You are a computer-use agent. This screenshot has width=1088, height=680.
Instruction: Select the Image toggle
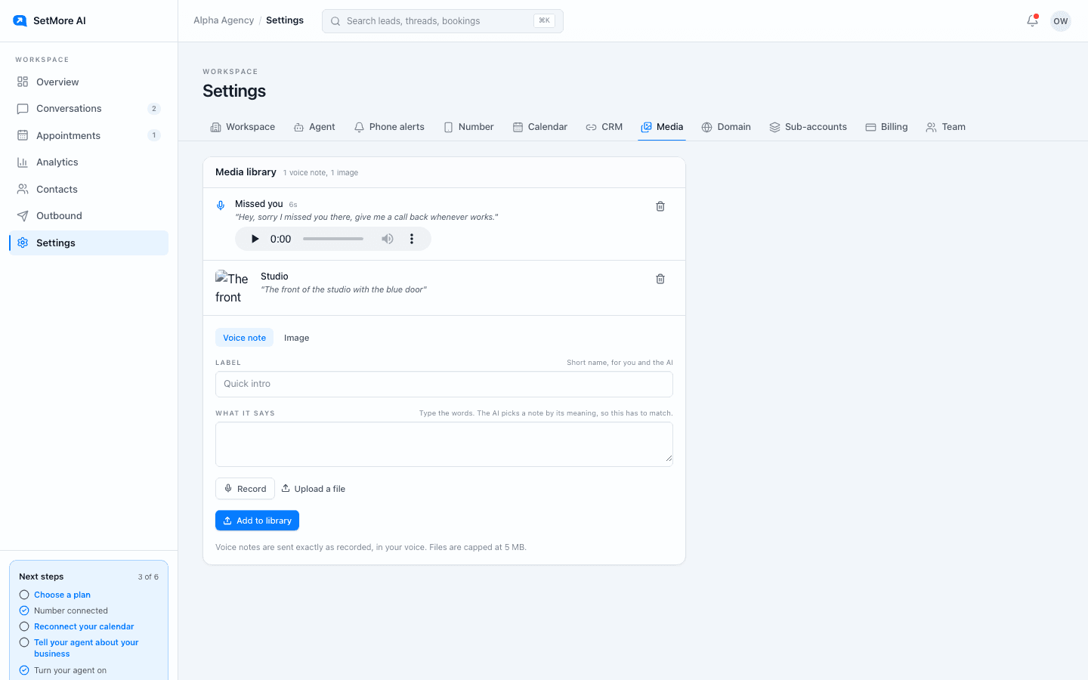click(296, 338)
